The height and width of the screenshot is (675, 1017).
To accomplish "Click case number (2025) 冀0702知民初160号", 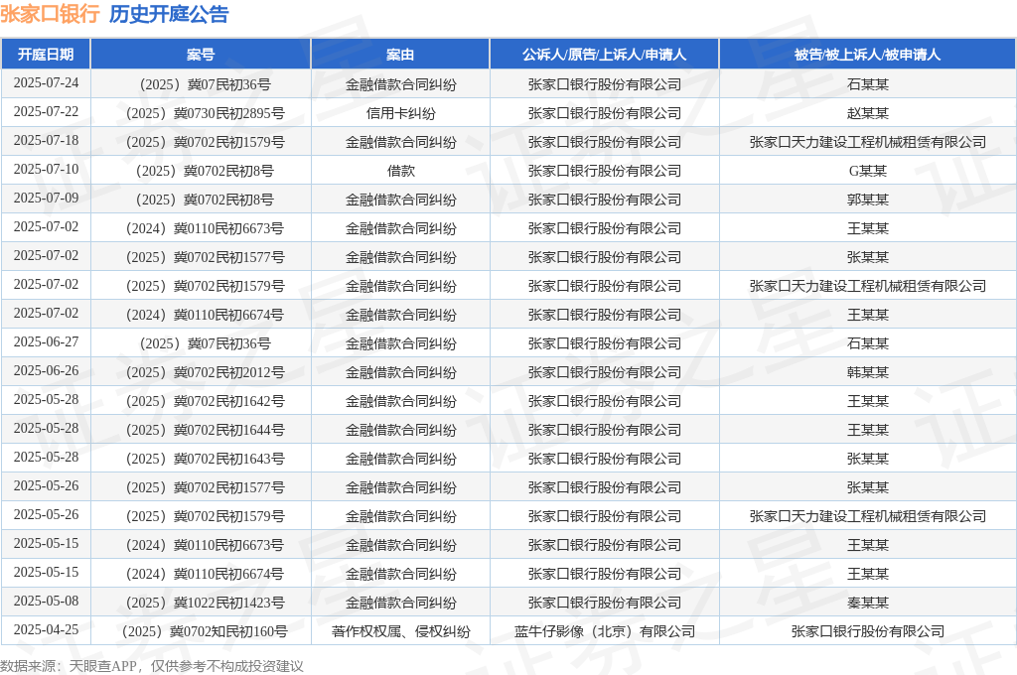I will (x=205, y=631).
